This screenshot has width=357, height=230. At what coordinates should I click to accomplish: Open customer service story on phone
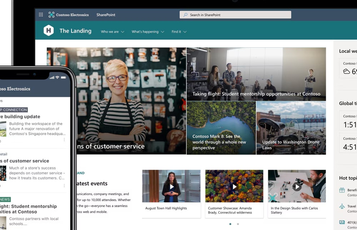pos(25,161)
